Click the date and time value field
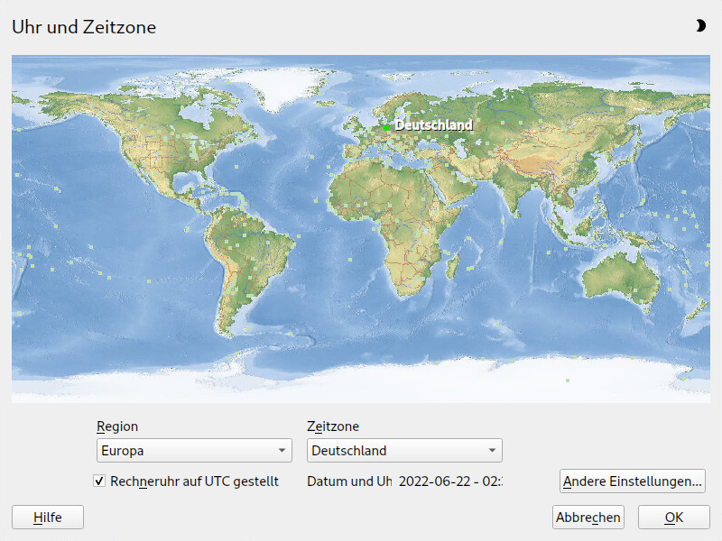Viewport: 722px width, 541px height. pos(449,481)
